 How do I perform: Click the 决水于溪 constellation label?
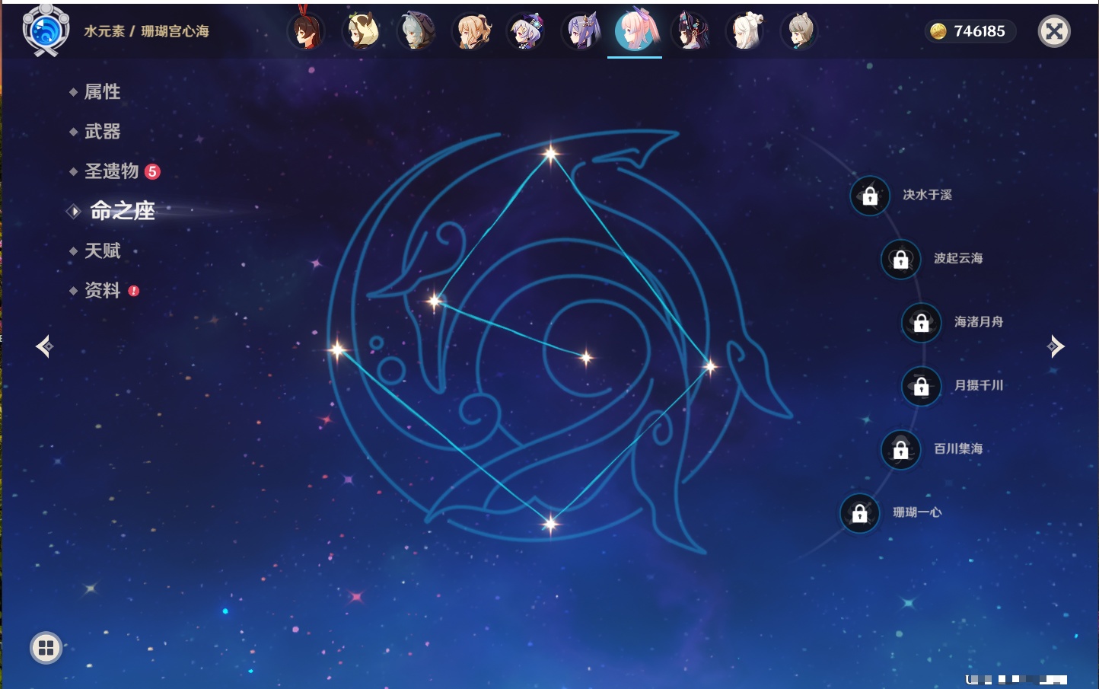pos(928,195)
